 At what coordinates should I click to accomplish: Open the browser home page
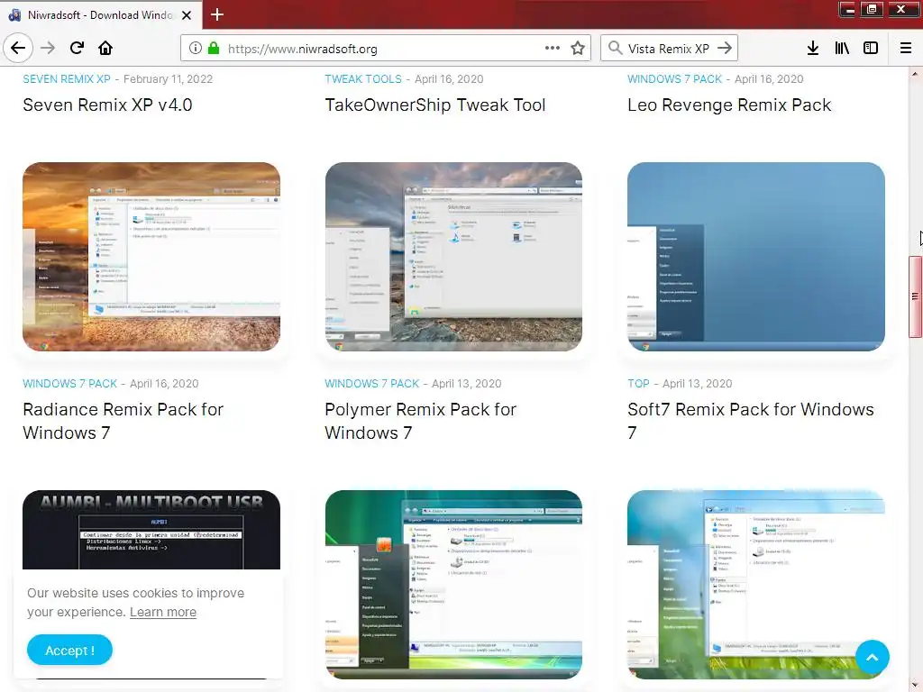[x=105, y=48]
